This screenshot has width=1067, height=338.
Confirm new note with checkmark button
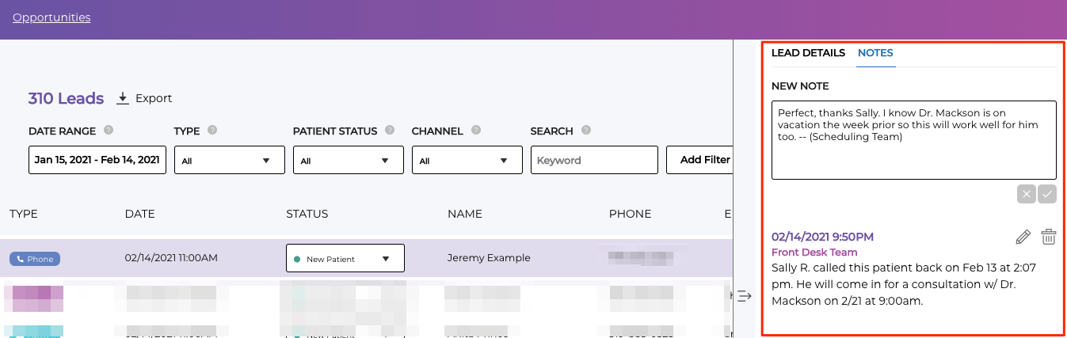(x=1046, y=194)
